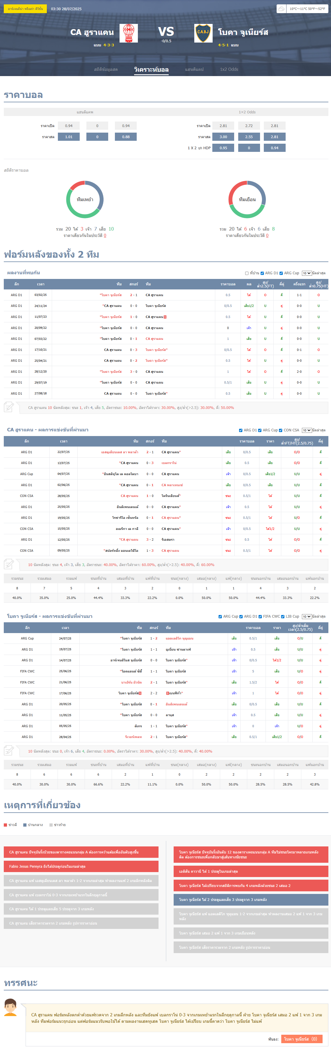Click the team name เบลกราโน่ in the 13/07/25 row

(x=169, y=463)
